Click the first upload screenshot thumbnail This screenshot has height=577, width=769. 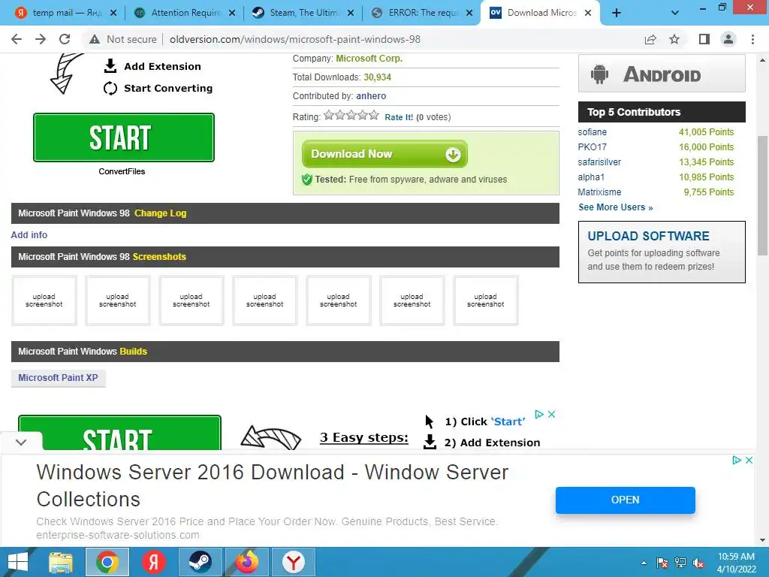pyautogui.click(x=44, y=301)
